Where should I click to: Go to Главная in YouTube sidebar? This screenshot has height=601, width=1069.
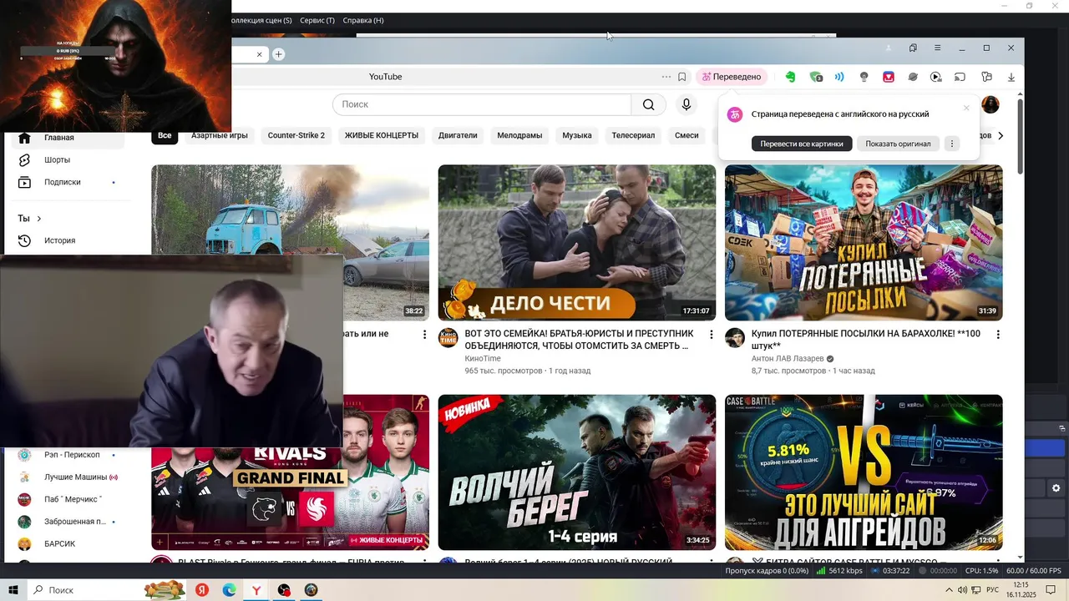[68, 138]
